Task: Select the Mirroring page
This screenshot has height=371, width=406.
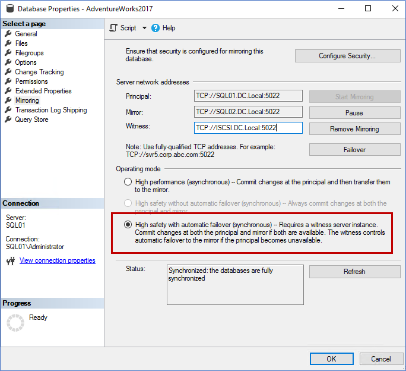Action: [x=27, y=100]
